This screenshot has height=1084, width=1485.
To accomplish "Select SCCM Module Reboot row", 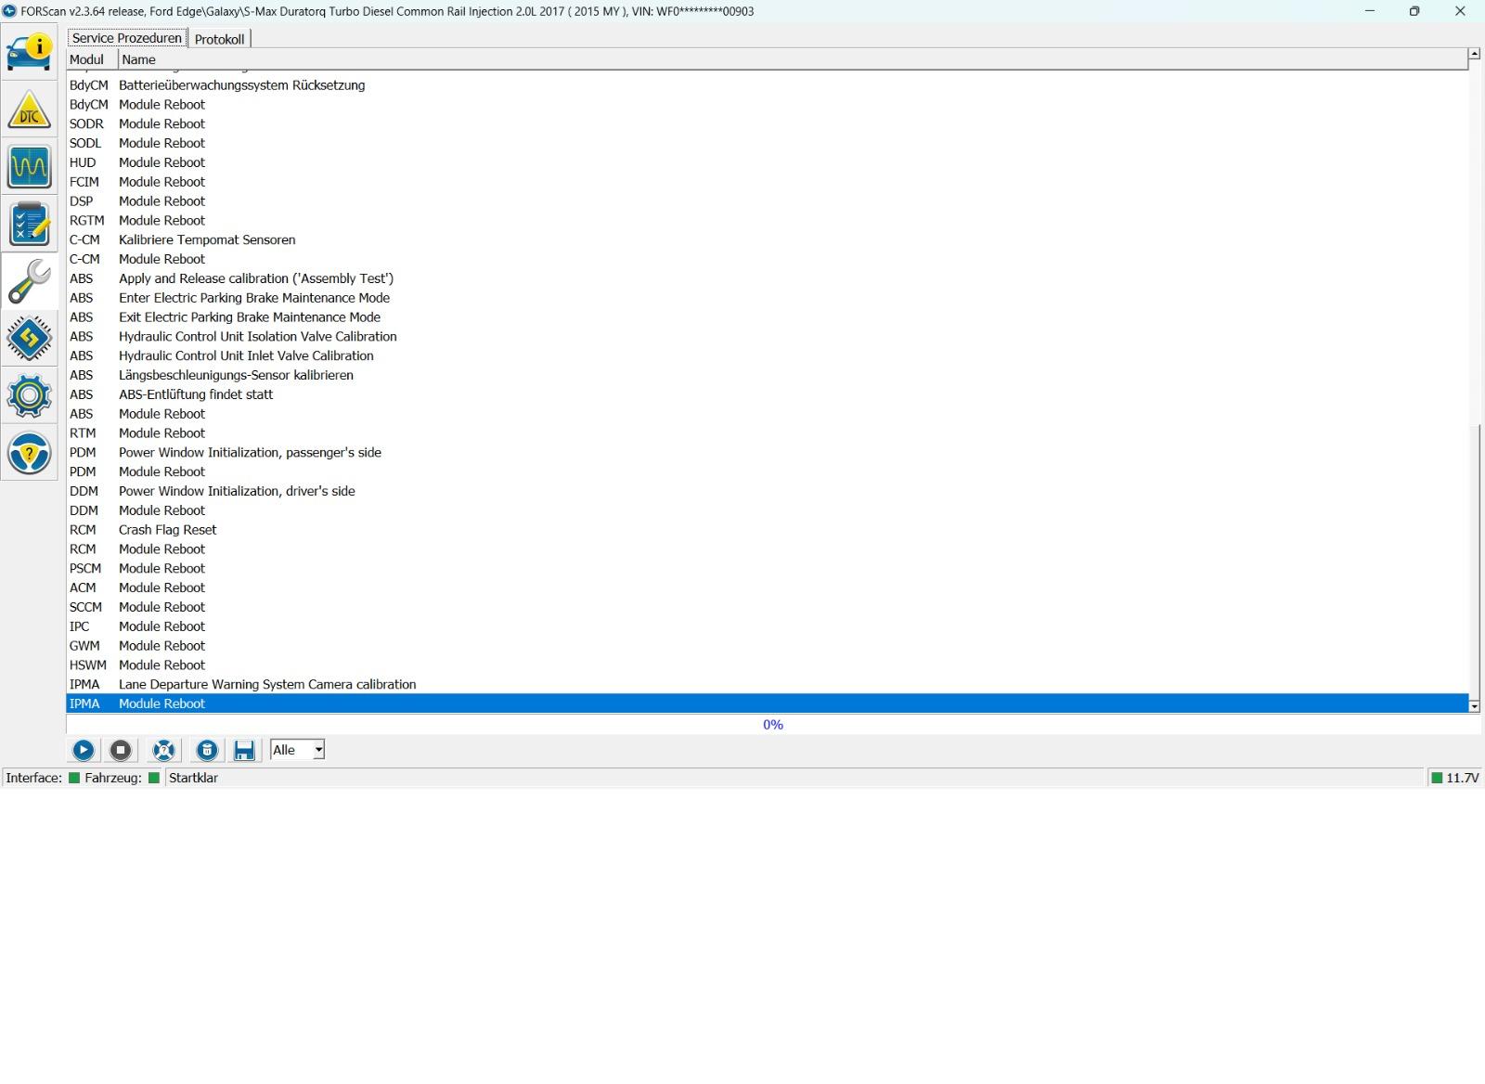I will [x=768, y=607].
